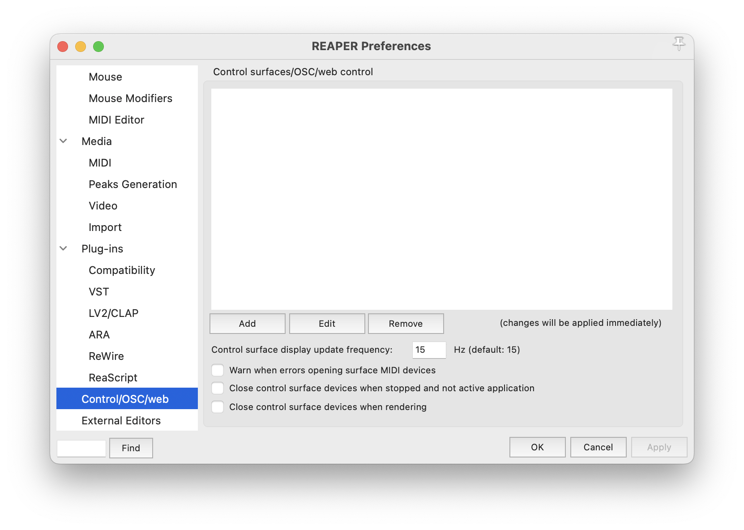The image size is (744, 530).
Task: Confirm settings with the OK button
Action: tap(538, 447)
